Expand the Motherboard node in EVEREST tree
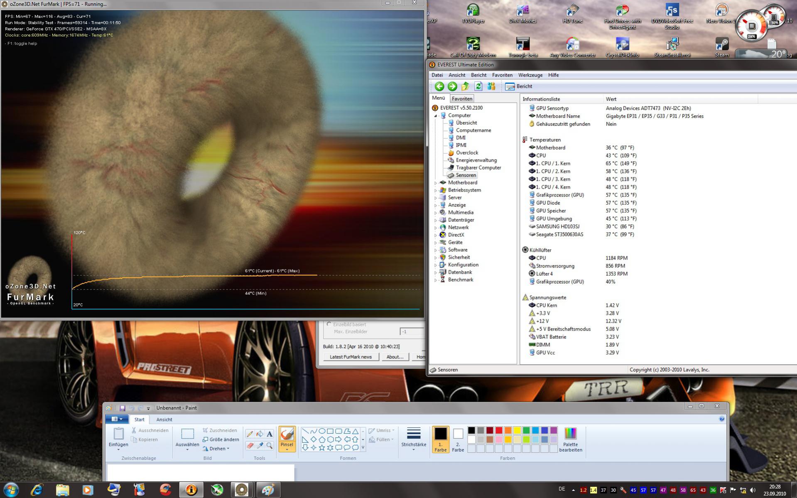The image size is (797, 498). (436, 183)
